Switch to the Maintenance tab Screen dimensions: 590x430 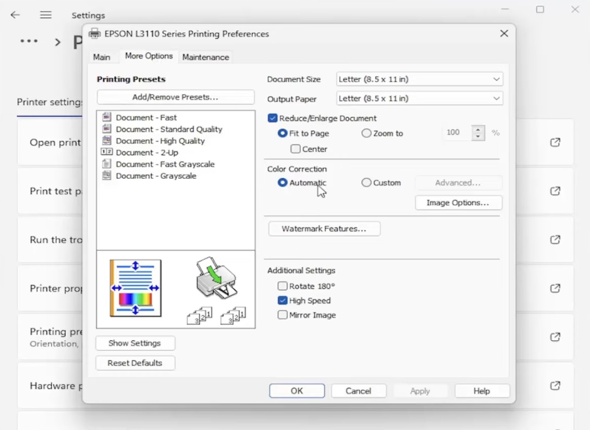pos(205,57)
